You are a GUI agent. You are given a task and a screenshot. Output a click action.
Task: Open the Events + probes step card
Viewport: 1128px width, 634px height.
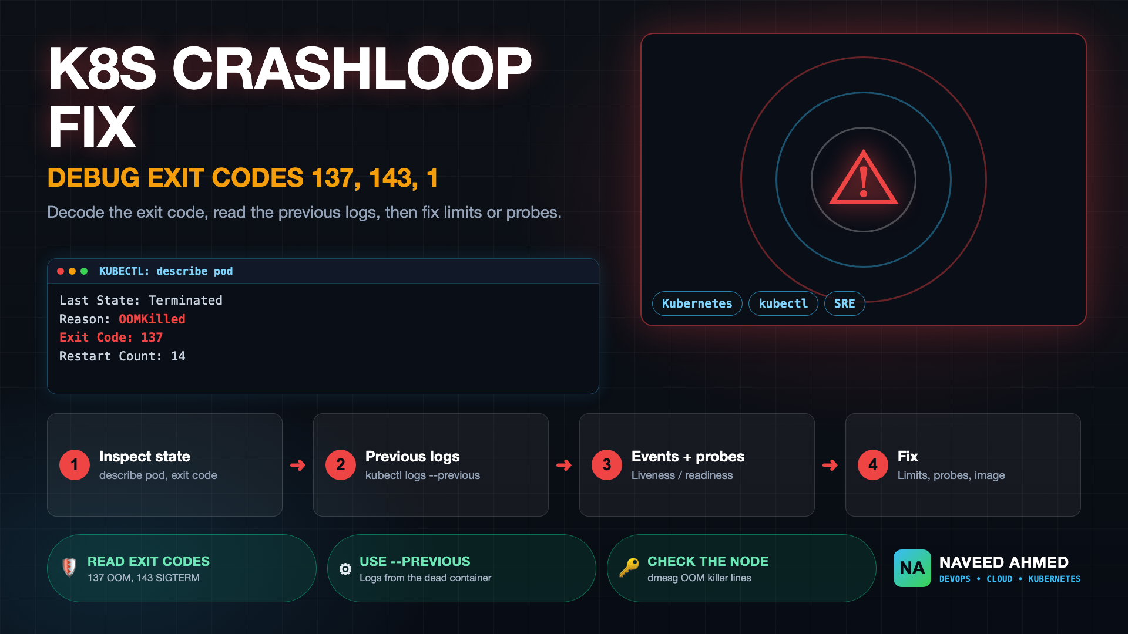point(697,465)
